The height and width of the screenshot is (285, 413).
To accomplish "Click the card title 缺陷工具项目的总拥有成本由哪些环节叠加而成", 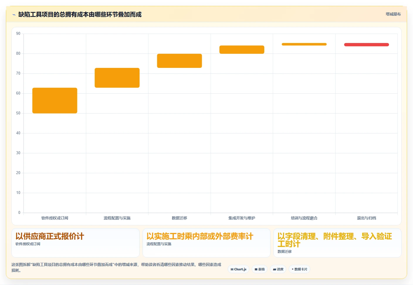I will click(x=80, y=14).
